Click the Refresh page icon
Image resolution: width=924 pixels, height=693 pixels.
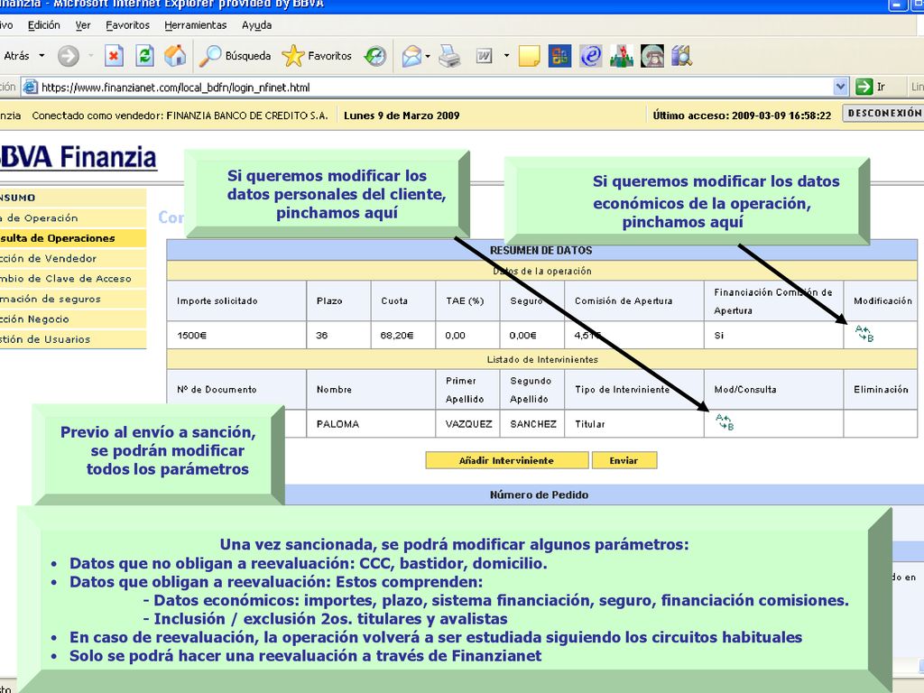pyautogui.click(x=144, y=56)
